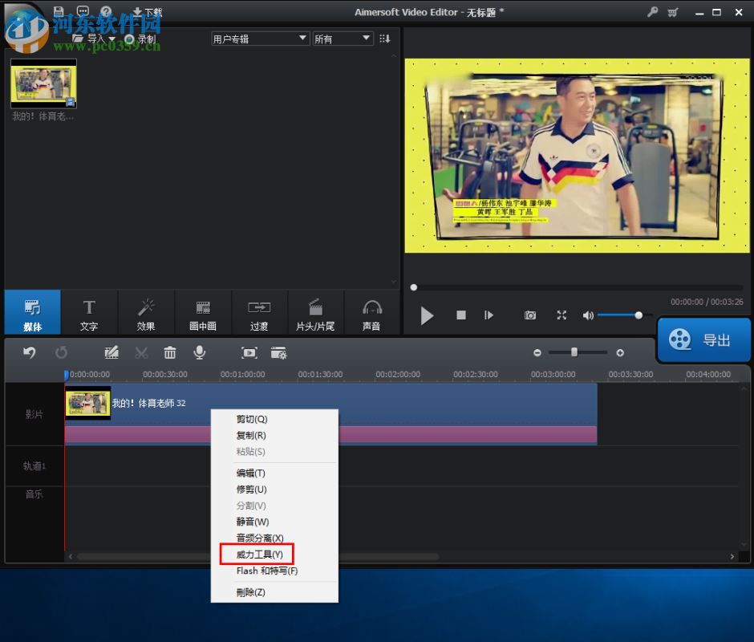
Task: Click the trash delete icon on the timeline toolbar
Action: pyautogui.click(x=169, y=352)
